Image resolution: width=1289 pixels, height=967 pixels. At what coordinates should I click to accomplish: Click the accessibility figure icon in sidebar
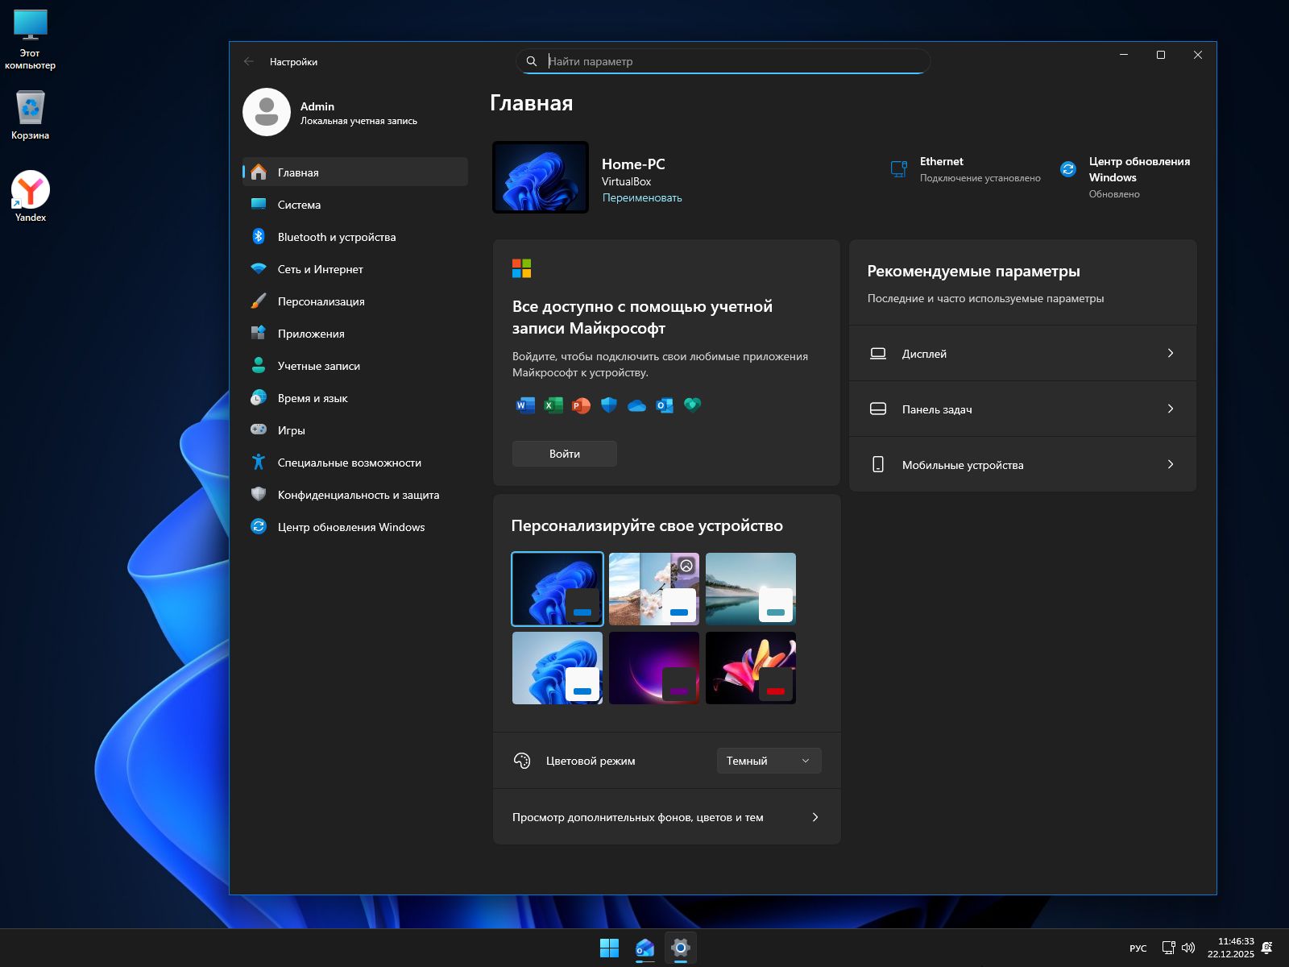click(259, 462)
